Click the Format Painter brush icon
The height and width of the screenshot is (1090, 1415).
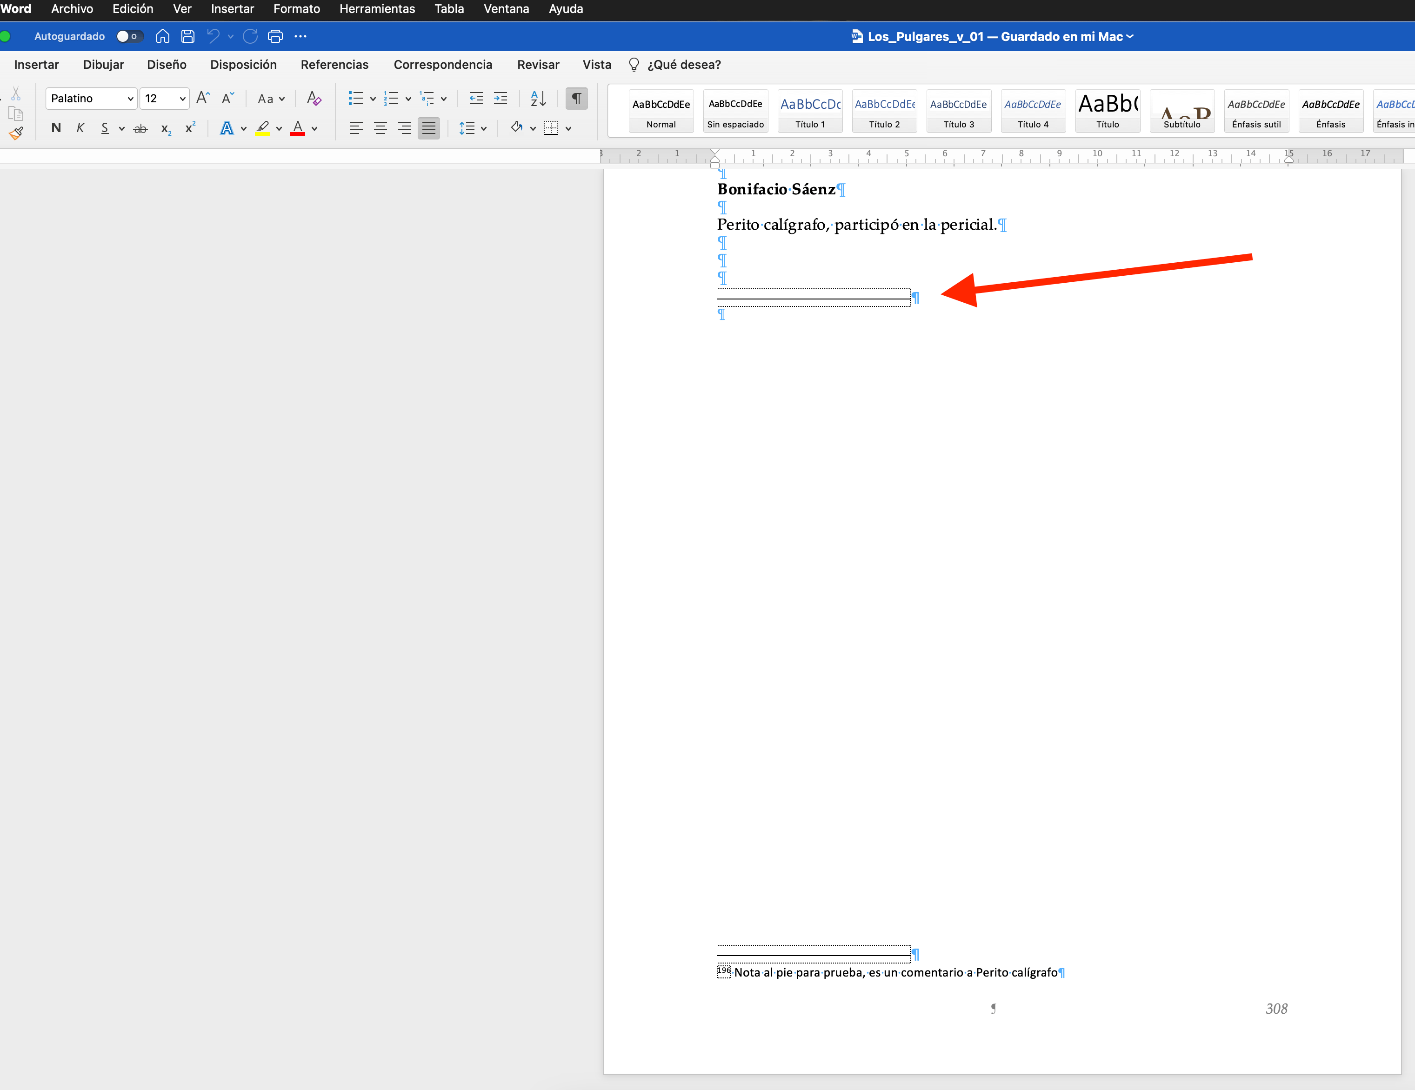pyautogui.click(x=16, y=133)
